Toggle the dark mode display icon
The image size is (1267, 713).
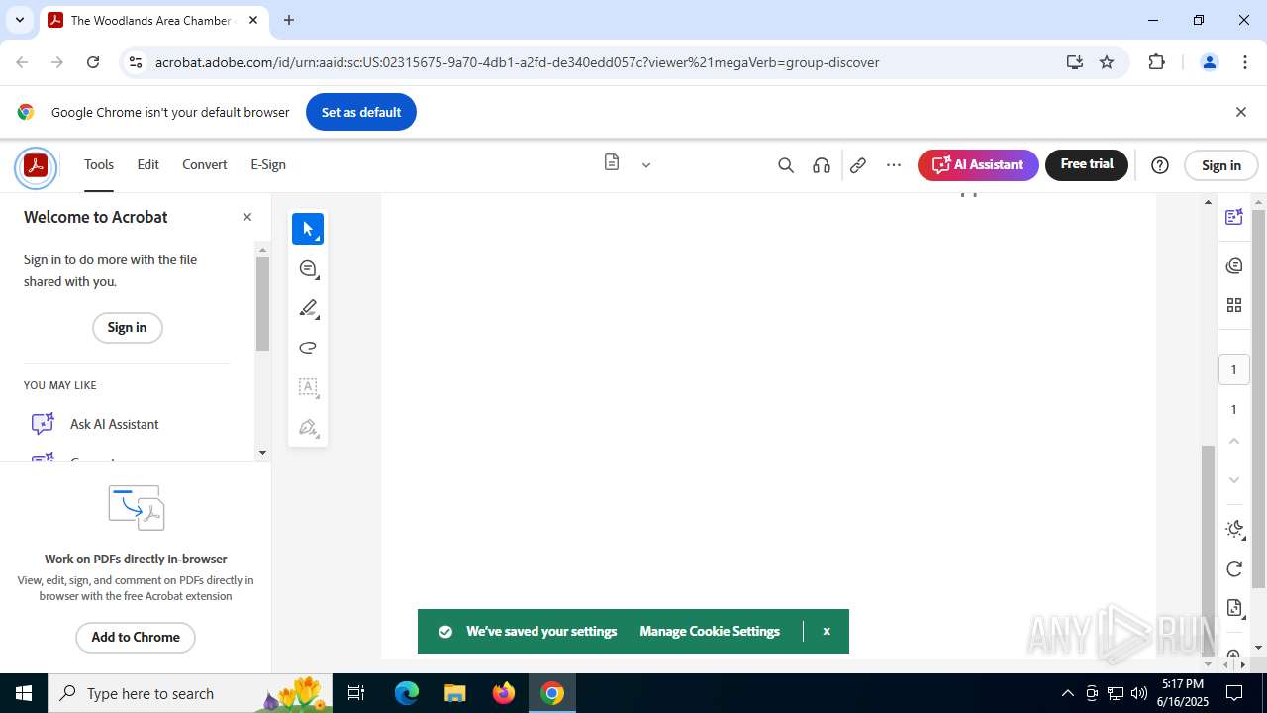(x=1233, y=529)
